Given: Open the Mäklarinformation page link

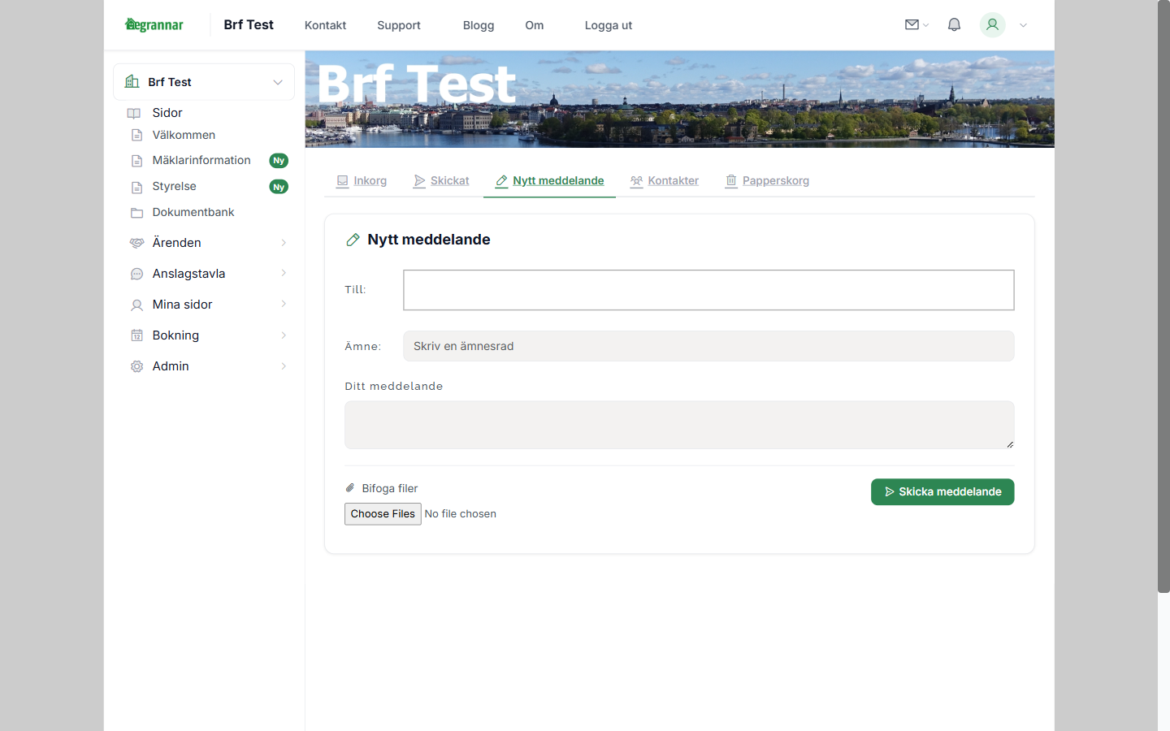Looking at the screenshot, I should pyautogui.click(x=201, y=160).
